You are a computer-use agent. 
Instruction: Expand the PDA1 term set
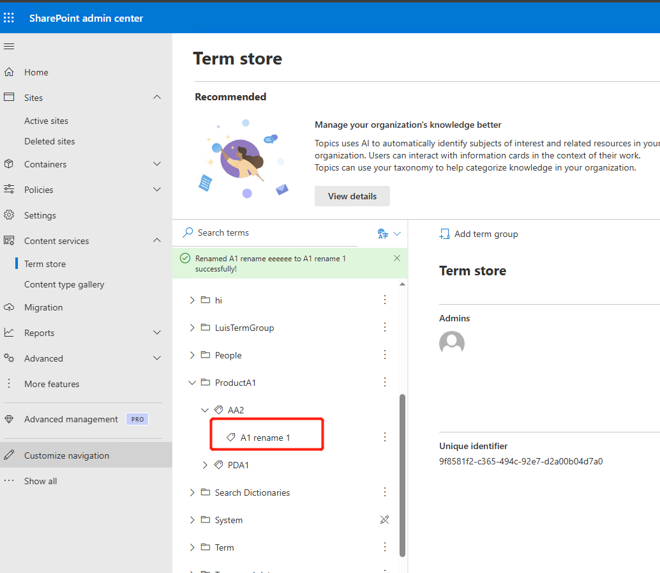[x=205, y=465]
